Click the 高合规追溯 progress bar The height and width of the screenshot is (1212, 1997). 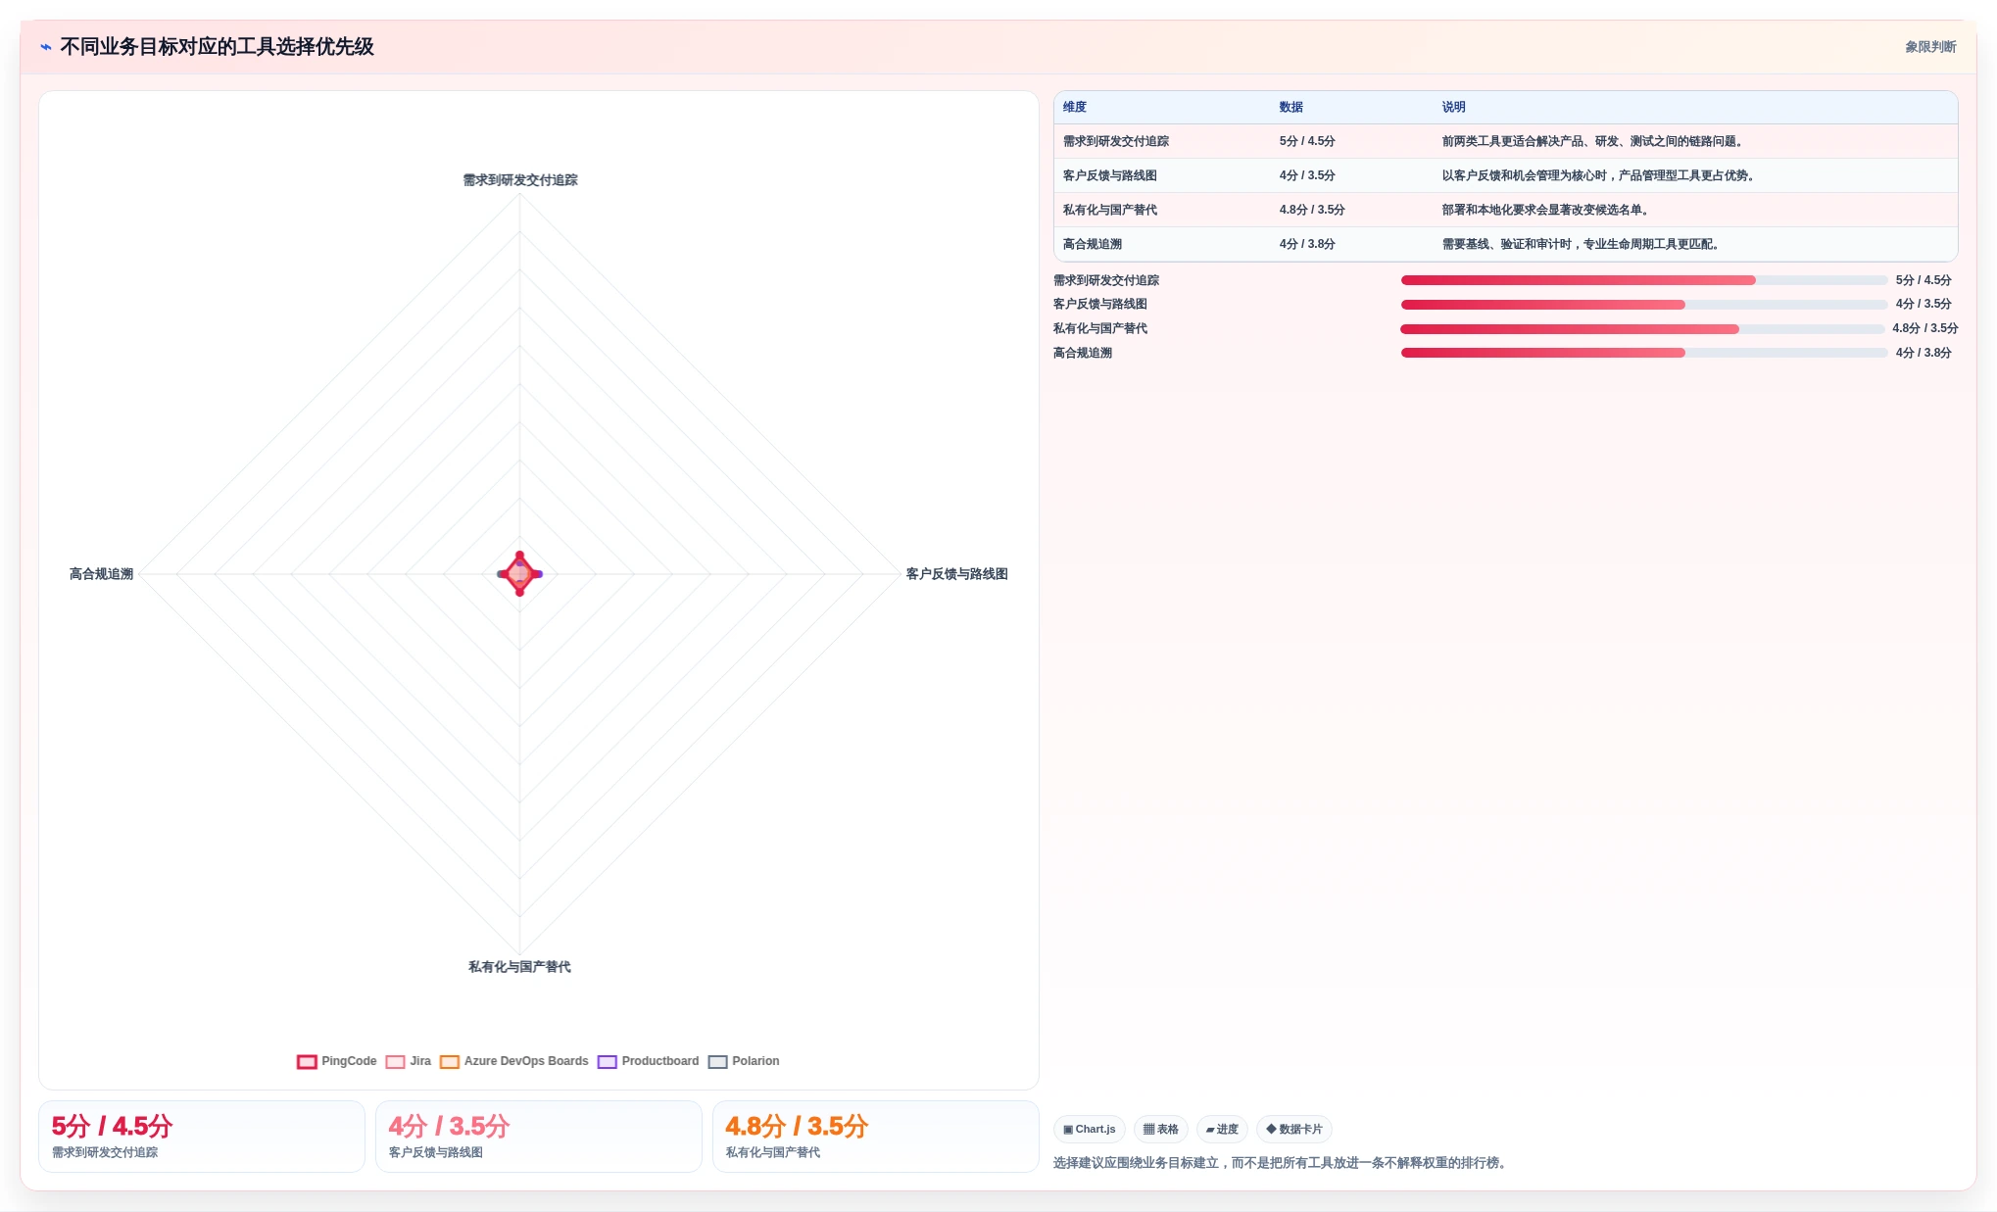tap(1643, 353)
